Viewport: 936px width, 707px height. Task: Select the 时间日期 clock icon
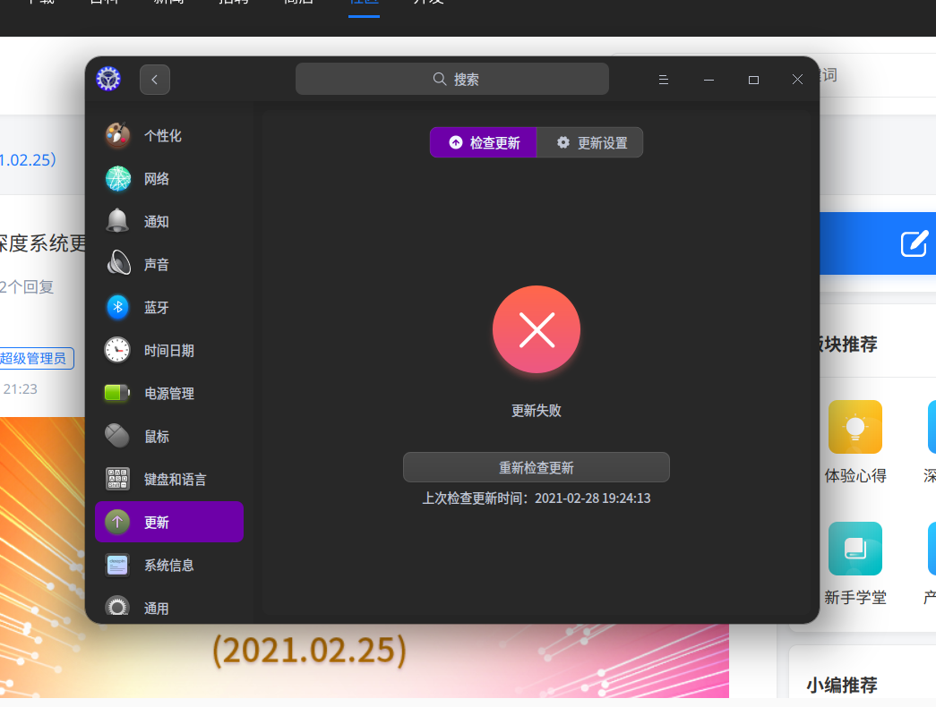coord(117,350)
